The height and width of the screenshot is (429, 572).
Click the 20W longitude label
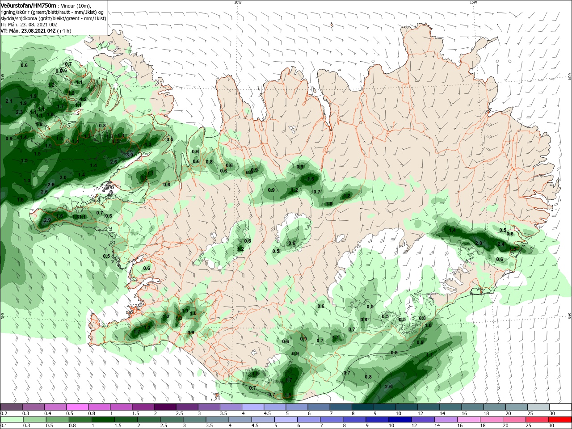pos(238,2)
